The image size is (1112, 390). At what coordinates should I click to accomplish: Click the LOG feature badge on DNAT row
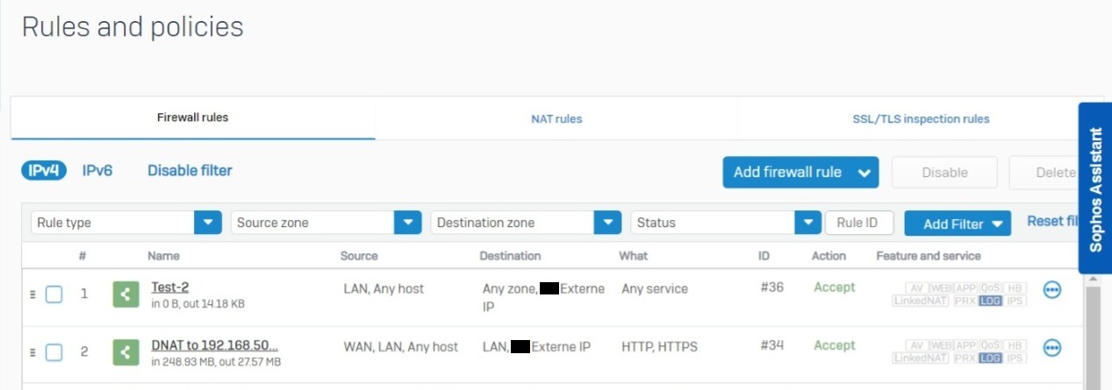coord(990,358)
